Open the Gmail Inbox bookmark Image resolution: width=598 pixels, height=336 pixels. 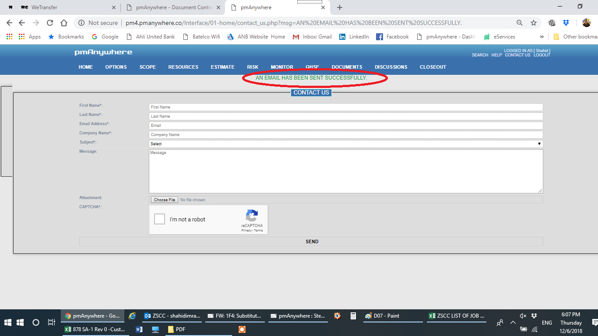tap(312, 37)
